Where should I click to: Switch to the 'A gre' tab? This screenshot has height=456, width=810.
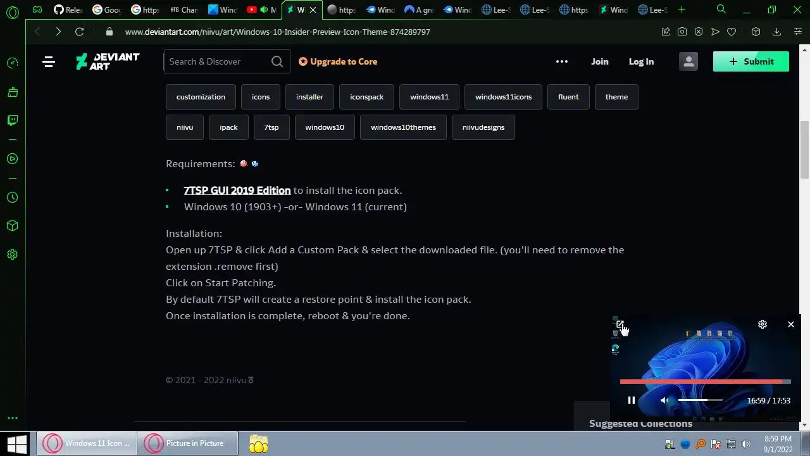click(x=419, y=9)
